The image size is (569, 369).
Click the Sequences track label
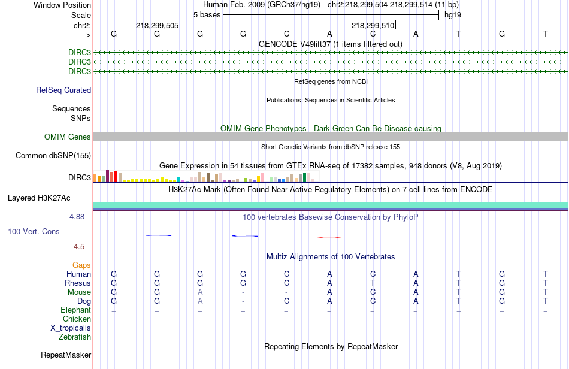tap(71, 108)
